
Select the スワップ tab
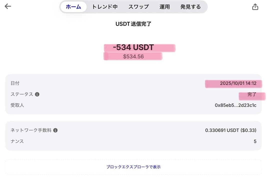[139, 7]
